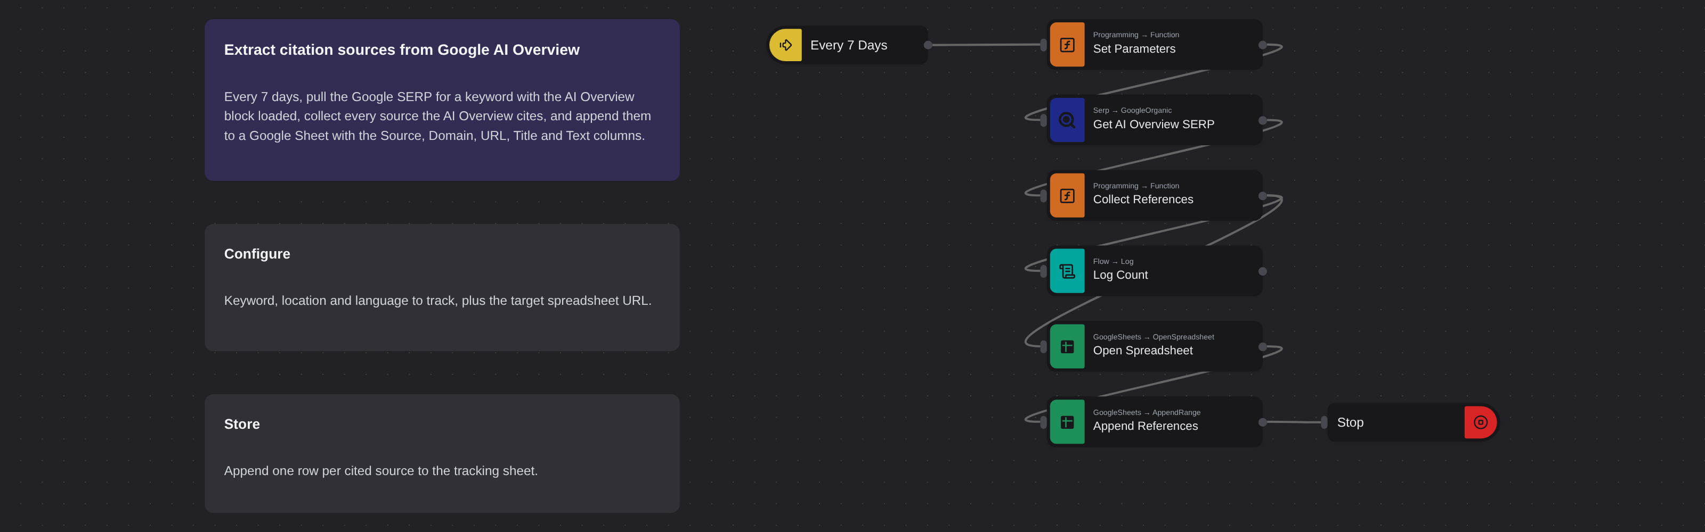Select the purple Extract citation sources note

(442, 100)
